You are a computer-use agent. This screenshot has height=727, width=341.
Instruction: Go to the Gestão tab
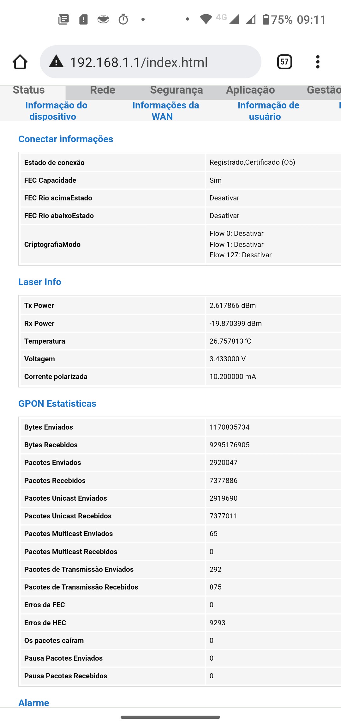coord(323,90)
